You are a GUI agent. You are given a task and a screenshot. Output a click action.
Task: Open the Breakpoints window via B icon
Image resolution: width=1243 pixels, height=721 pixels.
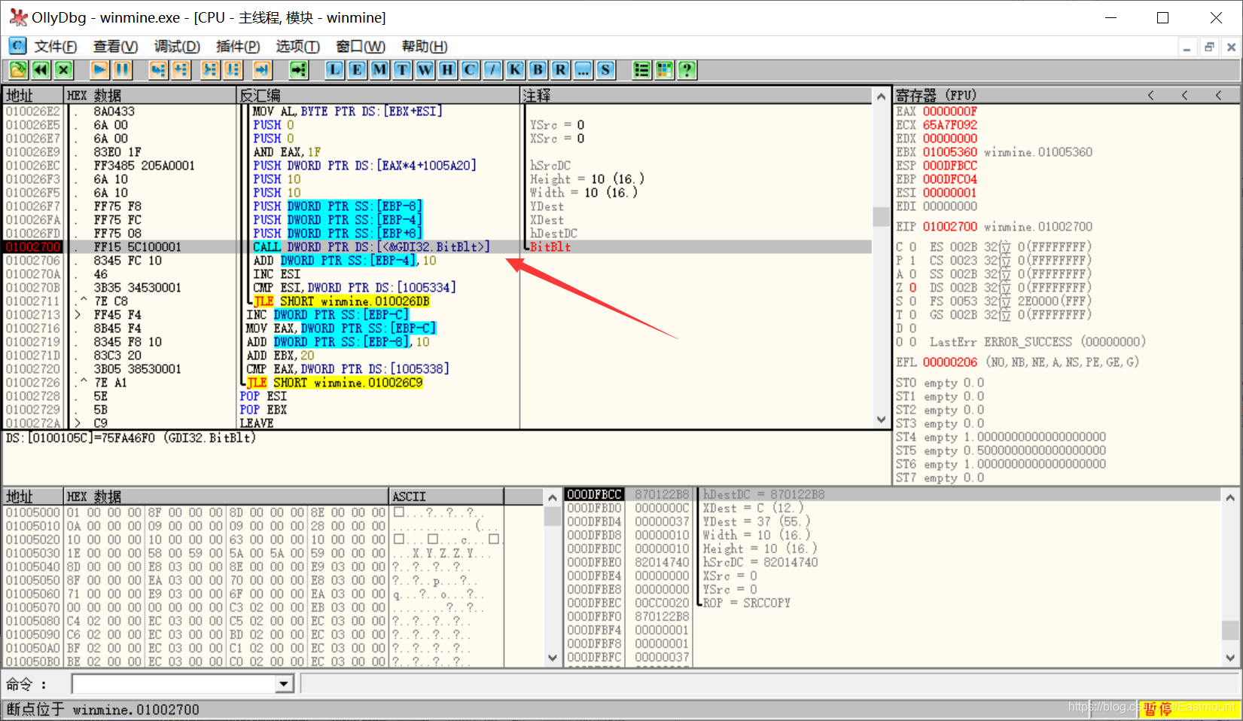tap(538, 70)
